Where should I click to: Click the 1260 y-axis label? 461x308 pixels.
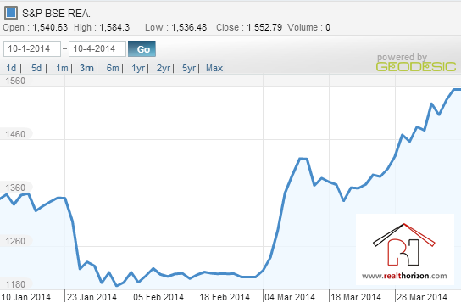click(x=15, y=241)
